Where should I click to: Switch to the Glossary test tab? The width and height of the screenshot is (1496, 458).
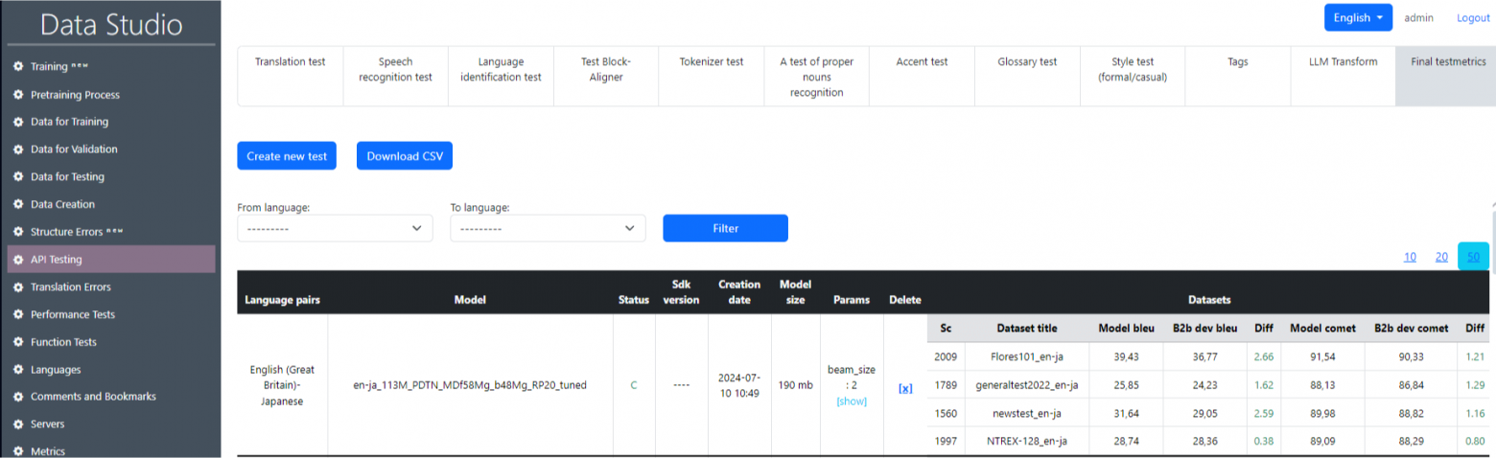1027,62
